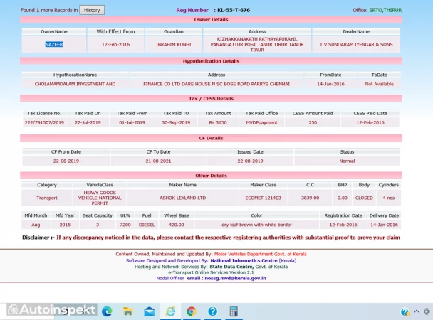Select the C.C value 3839.00
Screen dimensions: 433x320
click(310, 198)
